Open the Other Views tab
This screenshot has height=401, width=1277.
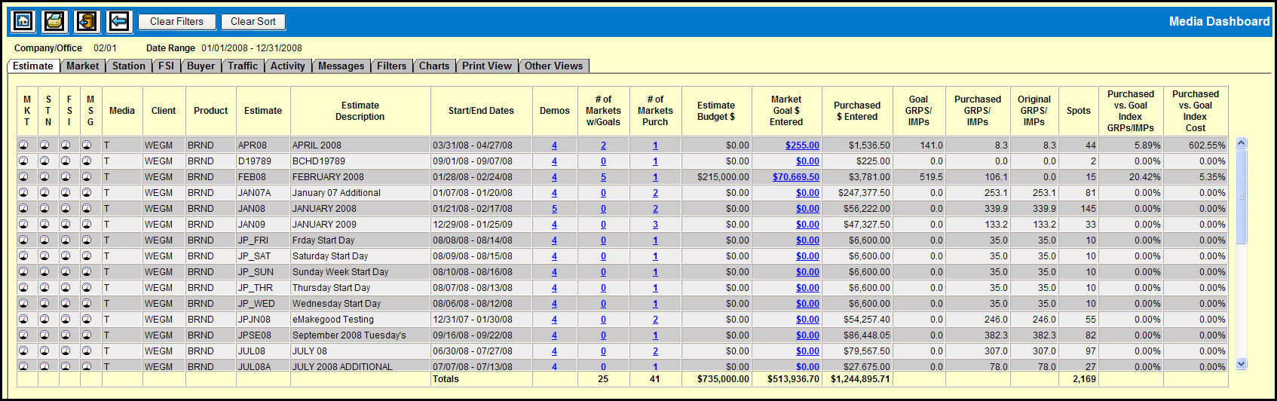click(553, 66)
